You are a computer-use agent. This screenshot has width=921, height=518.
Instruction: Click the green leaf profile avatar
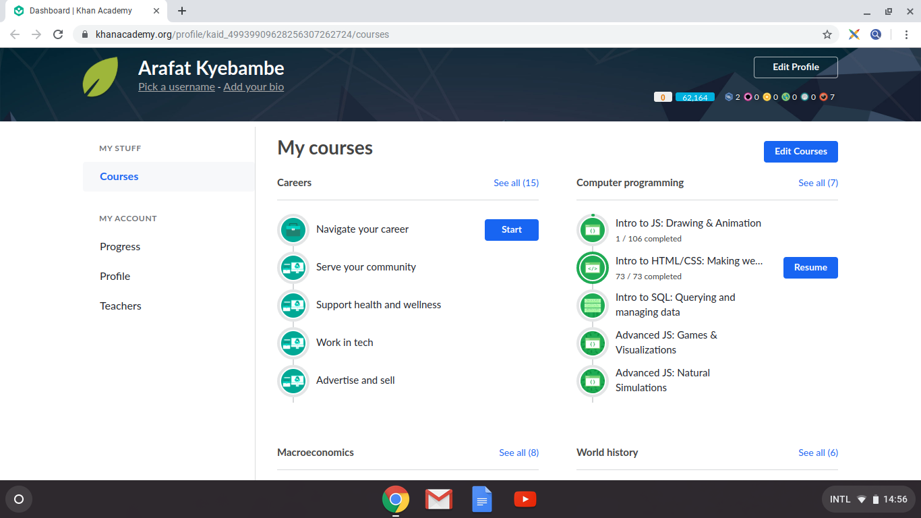click(x=100, y=77)
